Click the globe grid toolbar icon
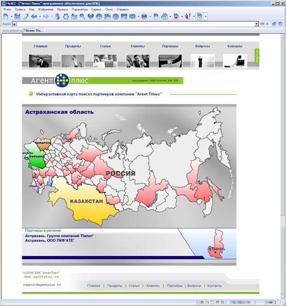Screen dimensions: 286x306 click(x=116, y=17)
